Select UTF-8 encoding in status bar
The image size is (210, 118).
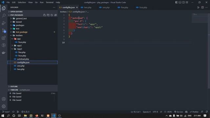pos(155,112)
